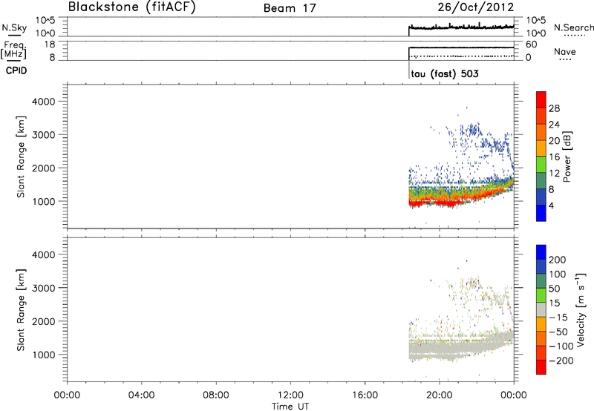Click the blue bottom segment of Power colorbar
This screenshot has height=411, width=594.
pos(541,213)
